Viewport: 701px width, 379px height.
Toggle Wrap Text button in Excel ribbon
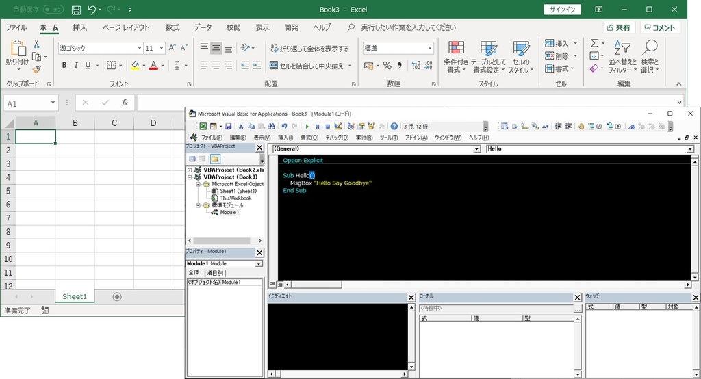coord(310,49)
